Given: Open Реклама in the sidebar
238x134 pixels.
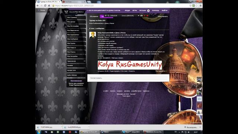Looking at the screenshot, I should 76,66.
